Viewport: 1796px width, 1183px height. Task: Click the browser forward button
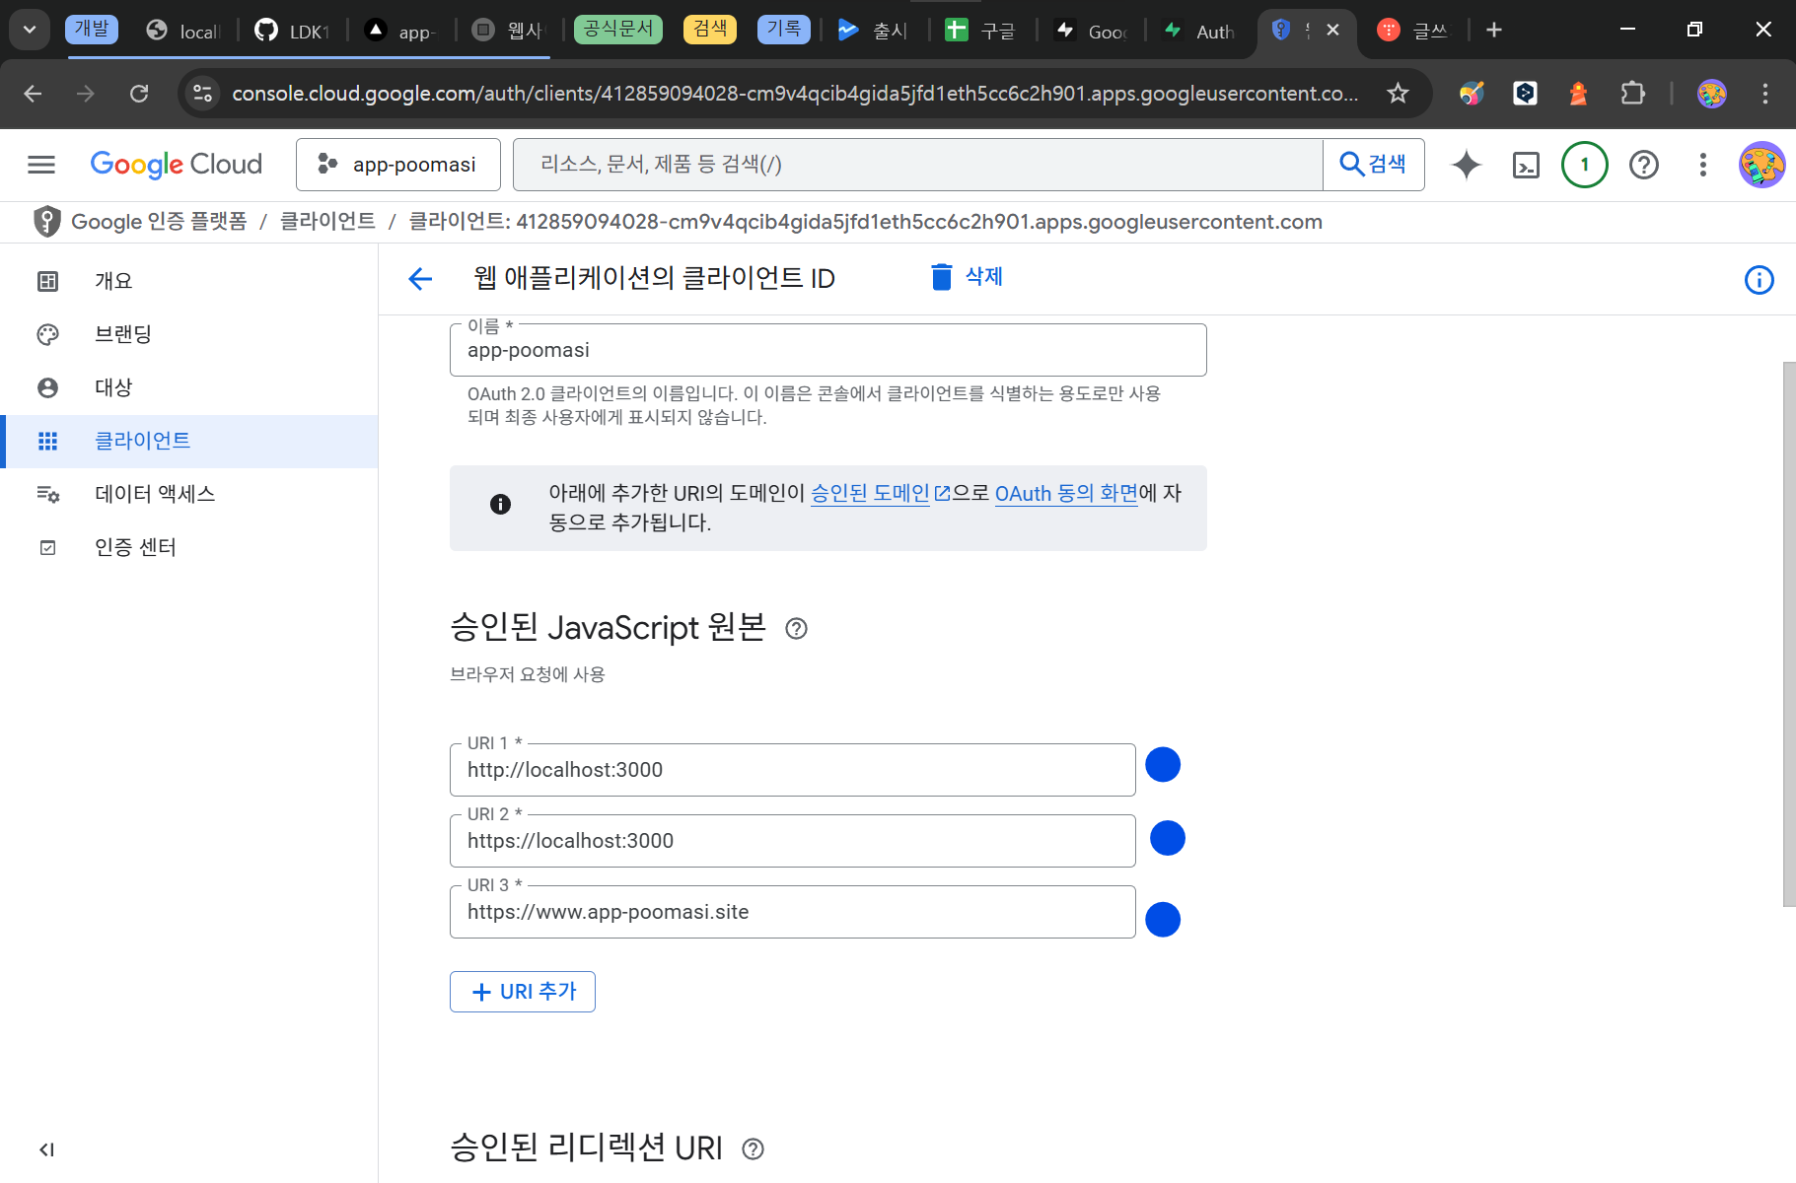click(86, 94)
